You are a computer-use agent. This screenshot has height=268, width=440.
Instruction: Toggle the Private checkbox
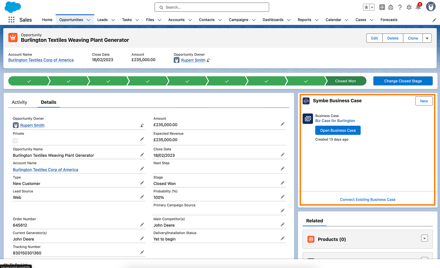coord(15,141)
